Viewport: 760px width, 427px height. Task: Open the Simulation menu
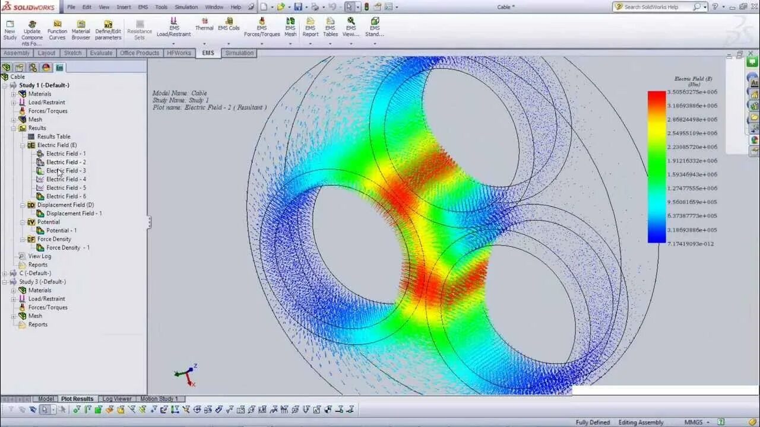pyautogui.click(x=186, y=7)
